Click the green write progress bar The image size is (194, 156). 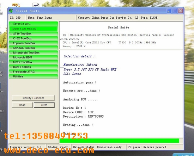[119, 141]
